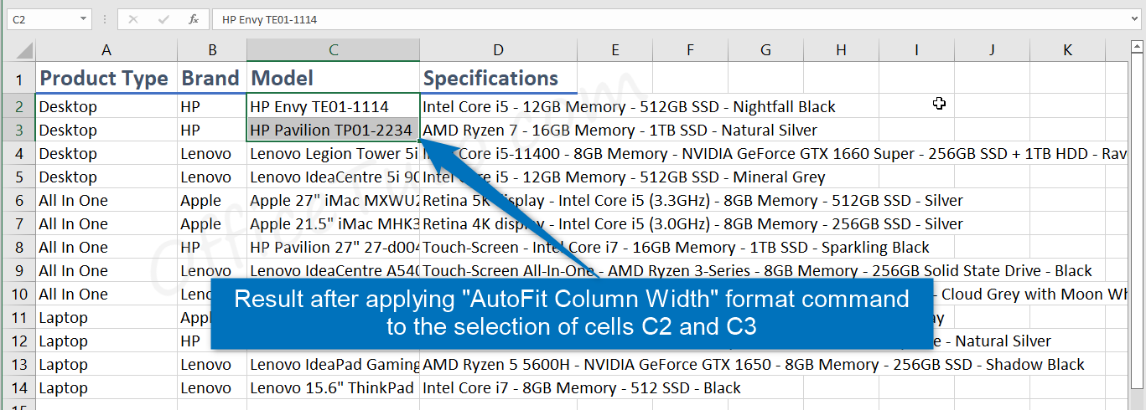Click the formula bar text HP Envy TE01-1114

tap(270, 18)
